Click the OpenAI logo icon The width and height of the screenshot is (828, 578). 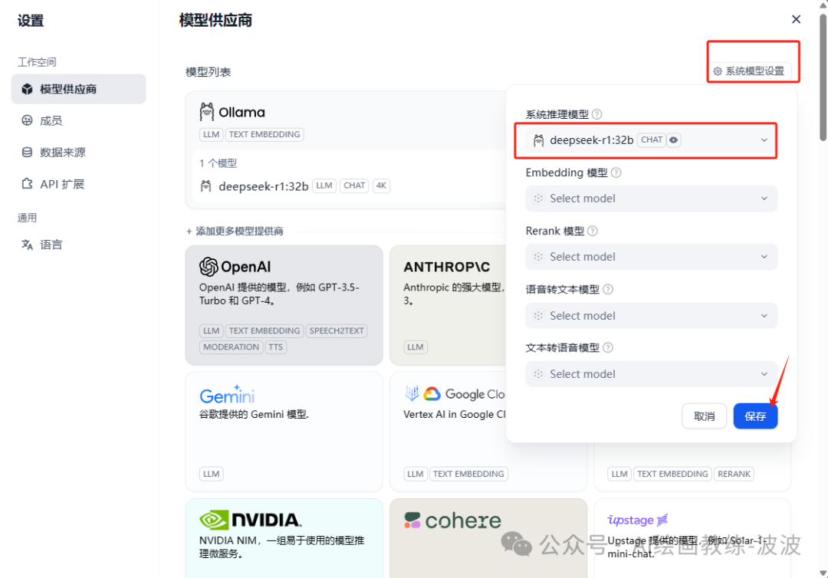(x=209, y=267)
